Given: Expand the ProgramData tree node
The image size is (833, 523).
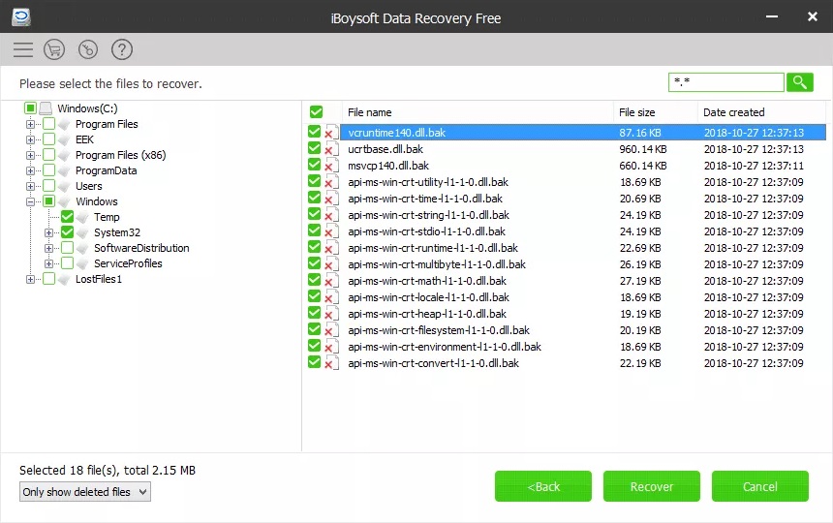Looking at the screenshot, I should (x=30, y=170).
